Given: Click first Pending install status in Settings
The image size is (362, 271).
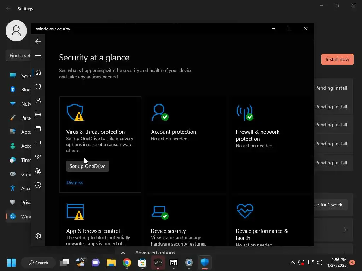Looking at the screenshot, I should (x=331, y=88).
